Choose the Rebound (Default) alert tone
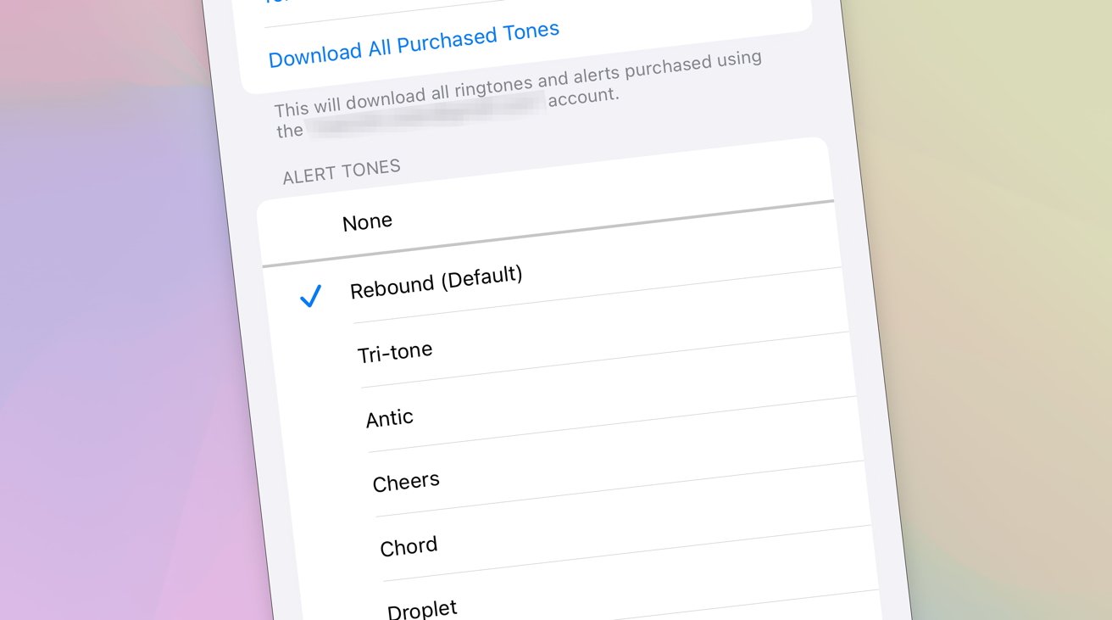Image resolution: width=1112 pixels, height=620 pixels. click(436, 282)
